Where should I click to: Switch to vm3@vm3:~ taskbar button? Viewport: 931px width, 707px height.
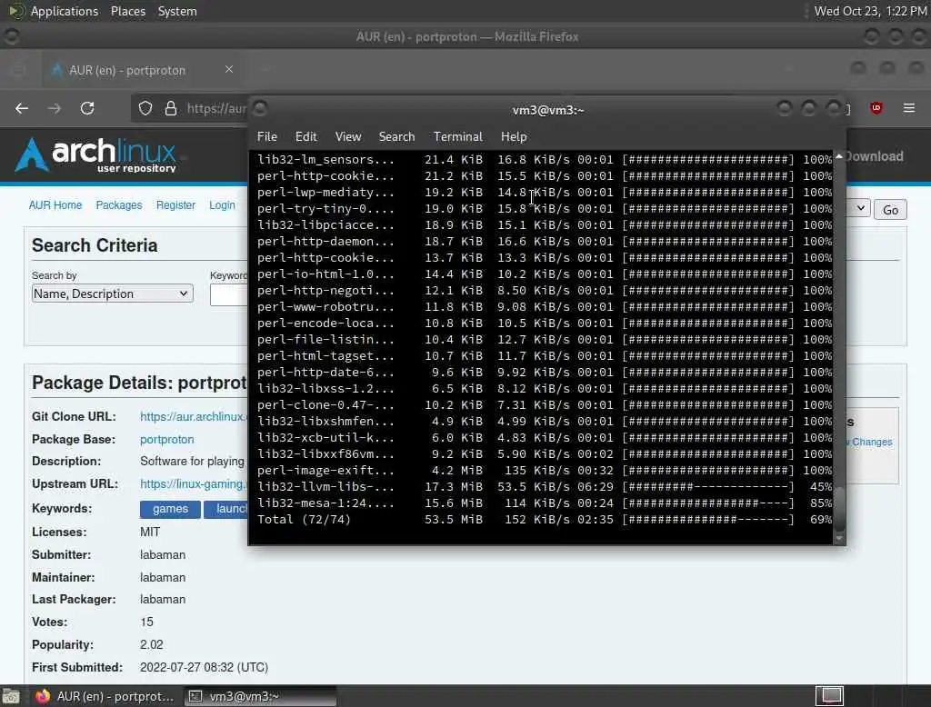point(259,696)
